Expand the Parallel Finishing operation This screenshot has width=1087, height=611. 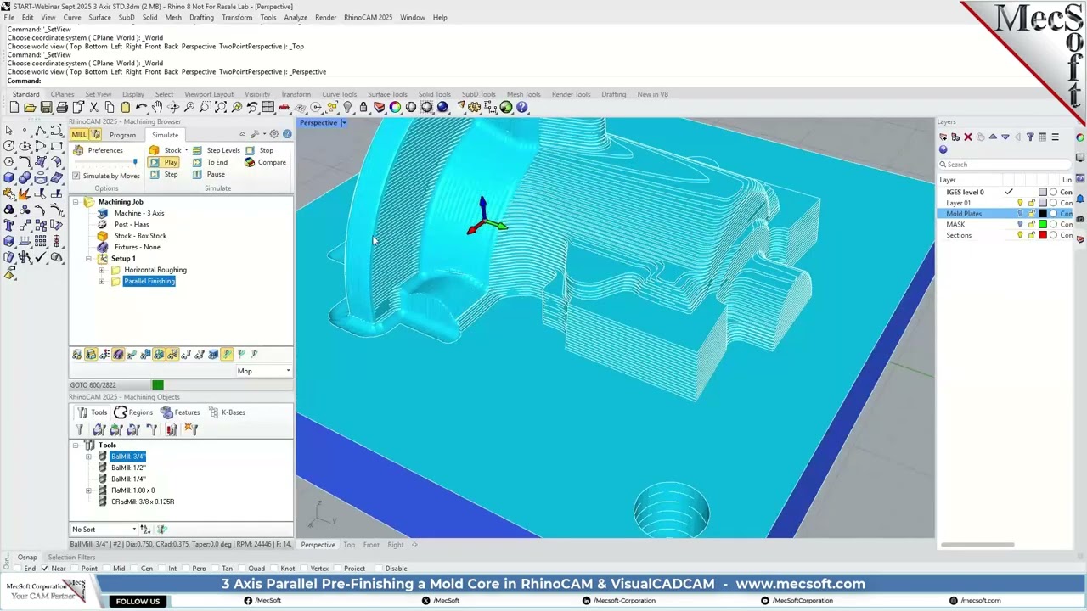[102, 281]
